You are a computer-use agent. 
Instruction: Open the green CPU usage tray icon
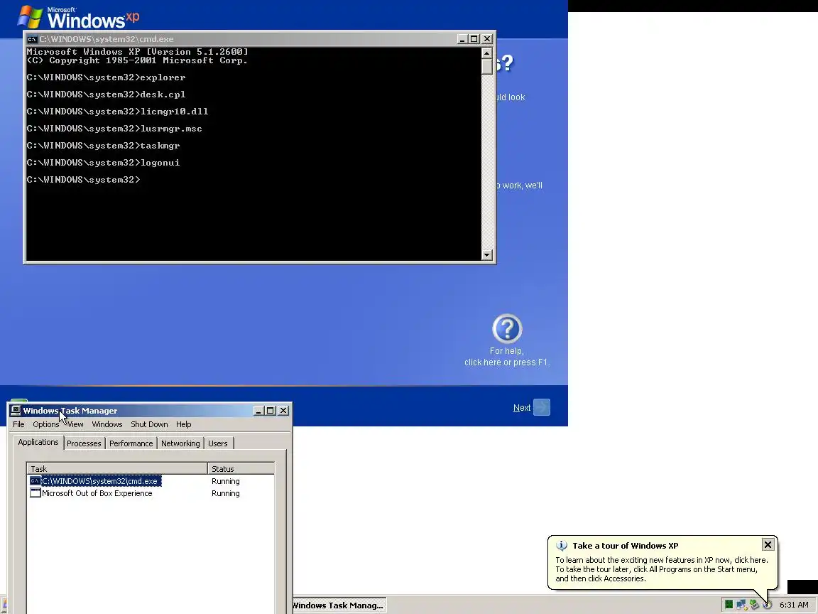[x=729, y=605]
